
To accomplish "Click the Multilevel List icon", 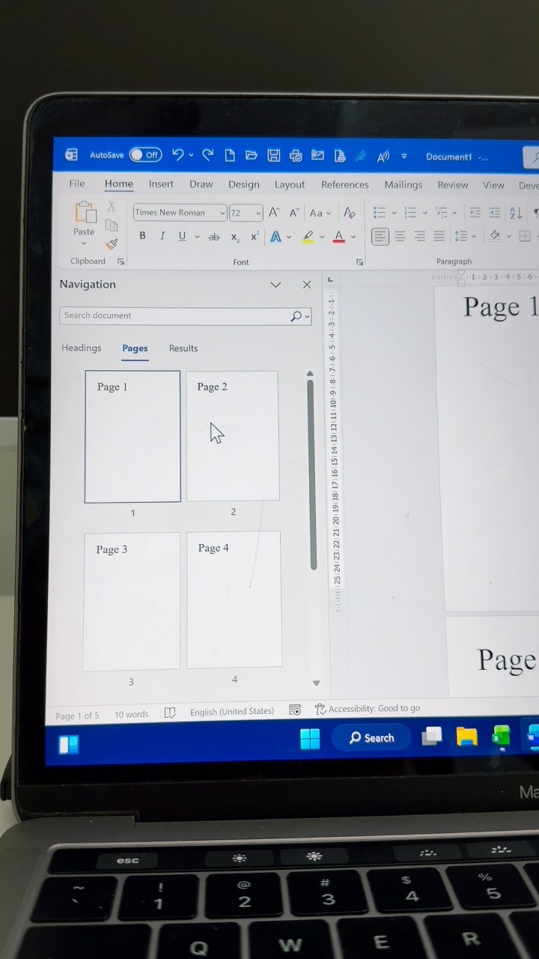I will click(442, 213).
